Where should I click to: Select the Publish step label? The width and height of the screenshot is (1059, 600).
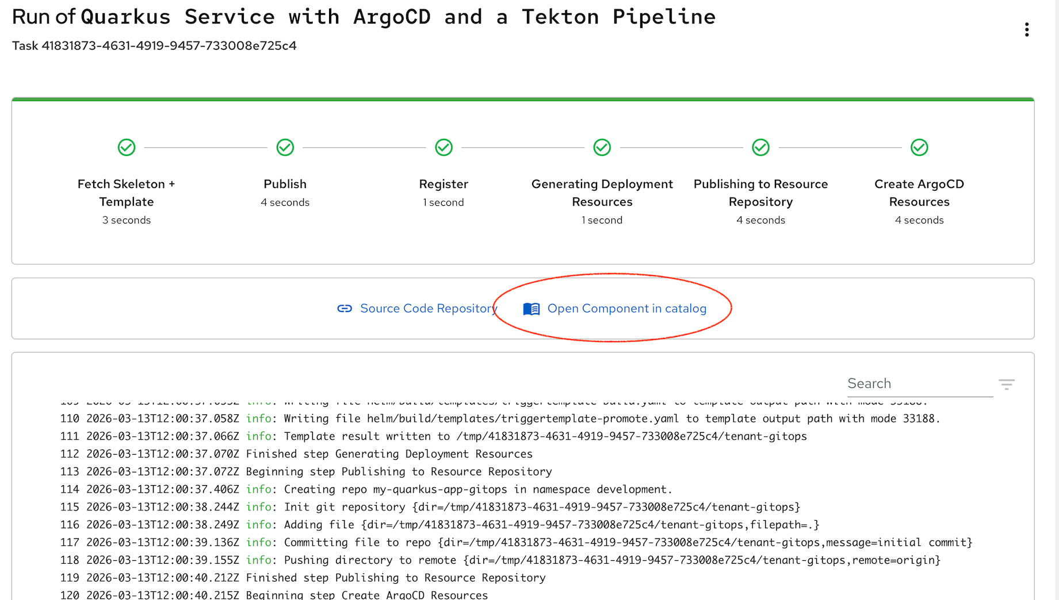coord(285,184)
